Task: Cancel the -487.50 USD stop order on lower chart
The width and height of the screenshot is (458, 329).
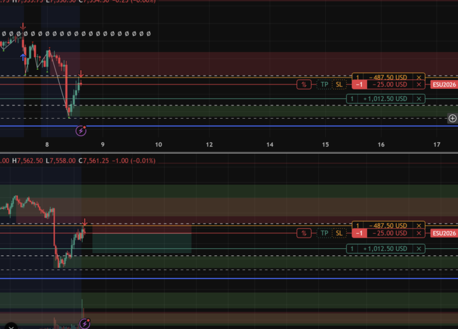Action: pos(419,225)
